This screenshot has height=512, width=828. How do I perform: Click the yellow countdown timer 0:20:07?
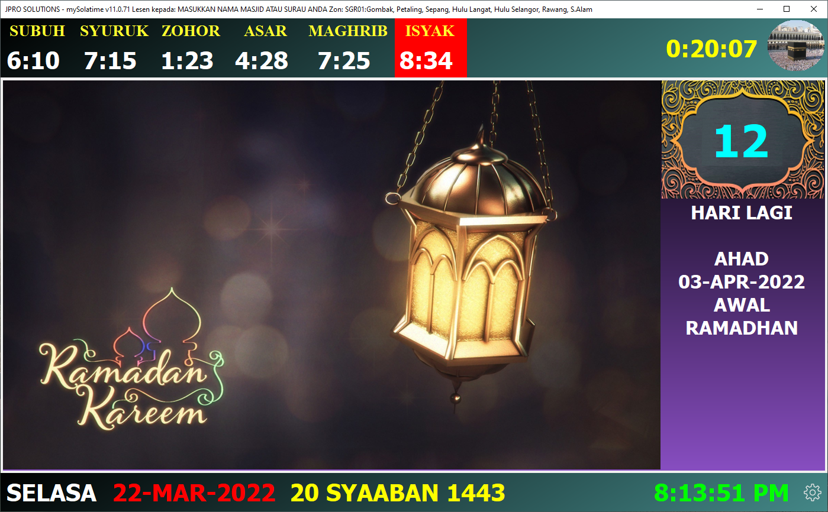point(711,48)
